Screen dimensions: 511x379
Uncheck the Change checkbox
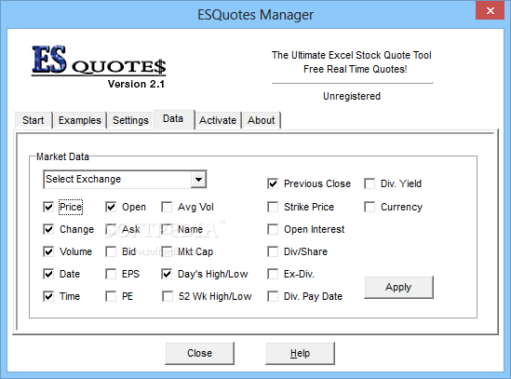[x=48, y=229]
